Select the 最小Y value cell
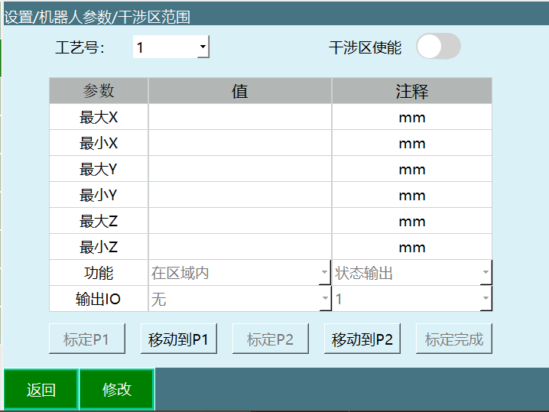This screenshot has height=412, width=549. tap(239, 196)
